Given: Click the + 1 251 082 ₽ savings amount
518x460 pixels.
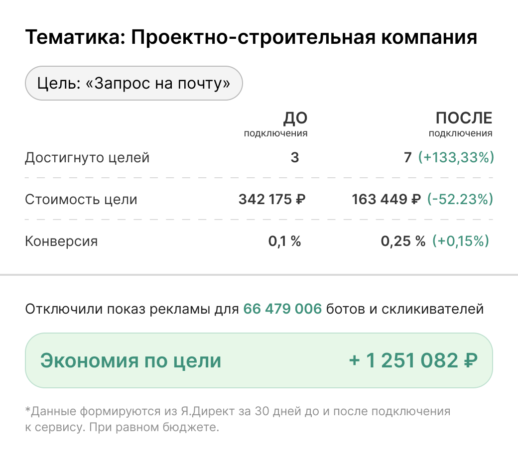Looking at the screenshot, I should 413,361.
